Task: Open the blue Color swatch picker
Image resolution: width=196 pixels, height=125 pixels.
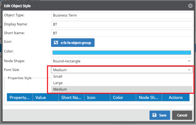Action: click(x=122, y=53)
